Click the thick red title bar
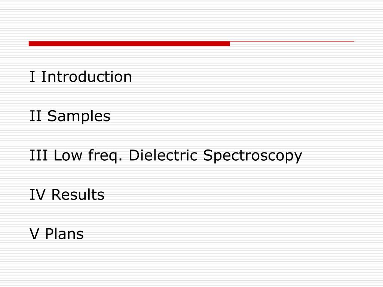 129,44
